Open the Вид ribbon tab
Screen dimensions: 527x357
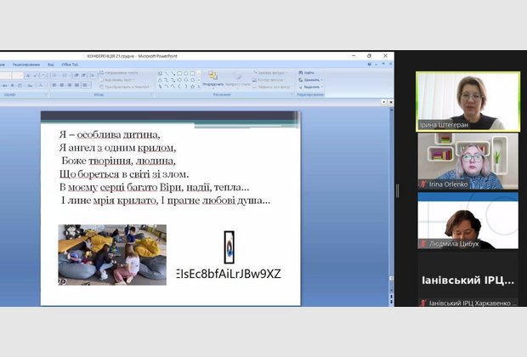click(51, 65)
